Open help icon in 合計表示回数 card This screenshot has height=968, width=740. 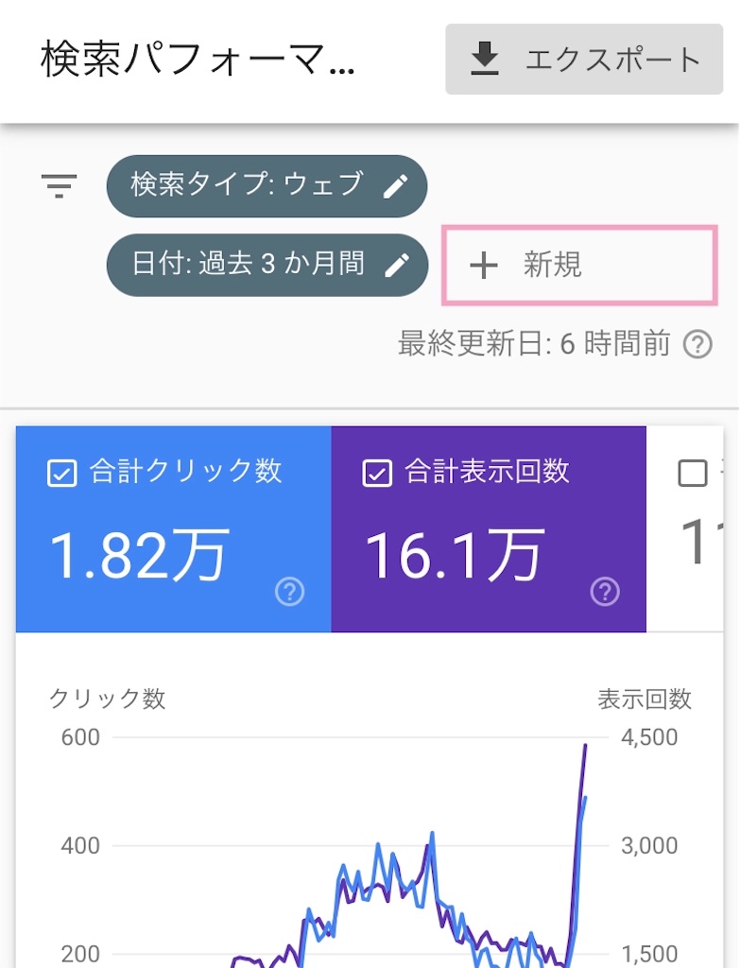pos(605,592)
